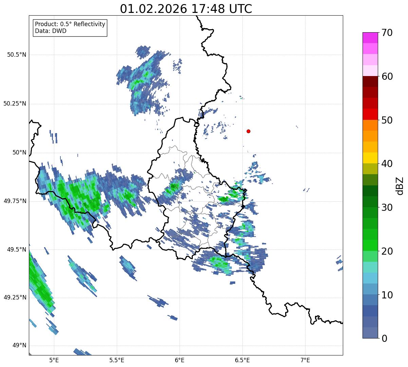Click the 49.25°N latitude label

pyautogui.click(x=15, y=297)
